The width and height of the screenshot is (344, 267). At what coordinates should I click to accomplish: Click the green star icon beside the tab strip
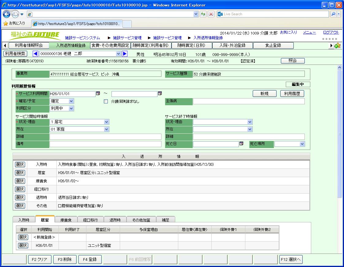point(338,46)
